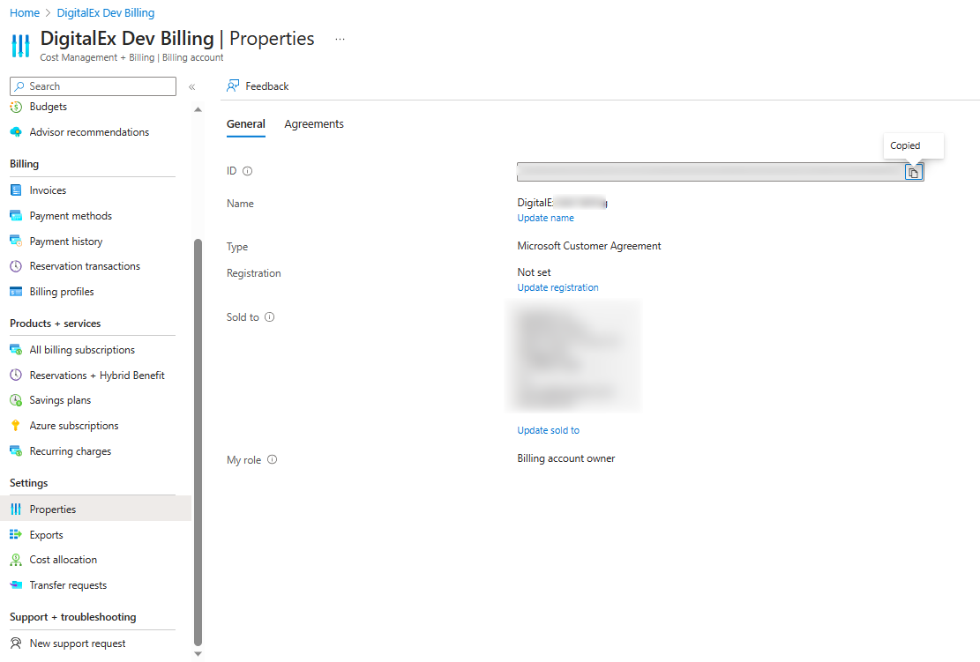The image size is (980, 662).
Task: Click the Exports icon in Settings
Action: coord(15,535)
